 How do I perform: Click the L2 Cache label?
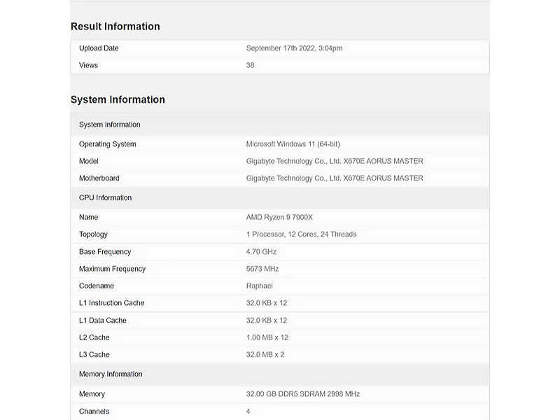point(94,337)
